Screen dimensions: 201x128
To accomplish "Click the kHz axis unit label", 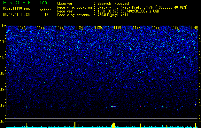I will (x=3, y=26).
